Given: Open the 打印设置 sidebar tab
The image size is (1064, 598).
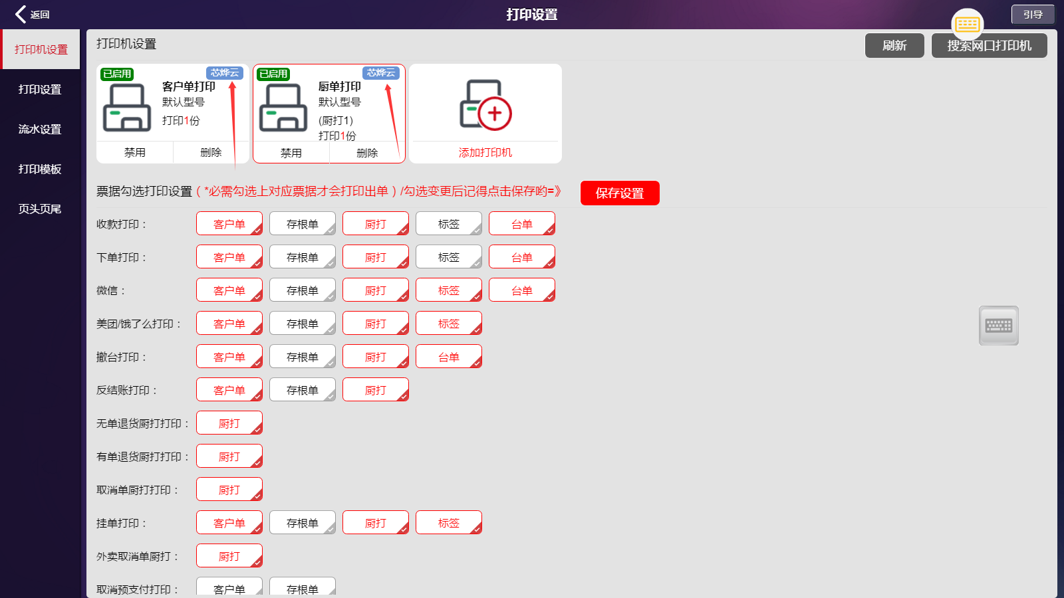Looking at the screenshot, I should 40,89.
